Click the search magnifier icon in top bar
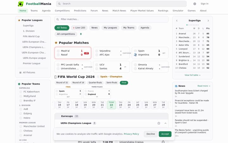Screen dimensions: 228x143 [x=59, y=4]
